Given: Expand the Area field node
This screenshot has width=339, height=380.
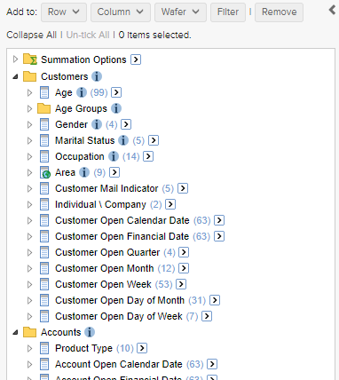Looking at the screenshot, I should [x=29, y=172].
